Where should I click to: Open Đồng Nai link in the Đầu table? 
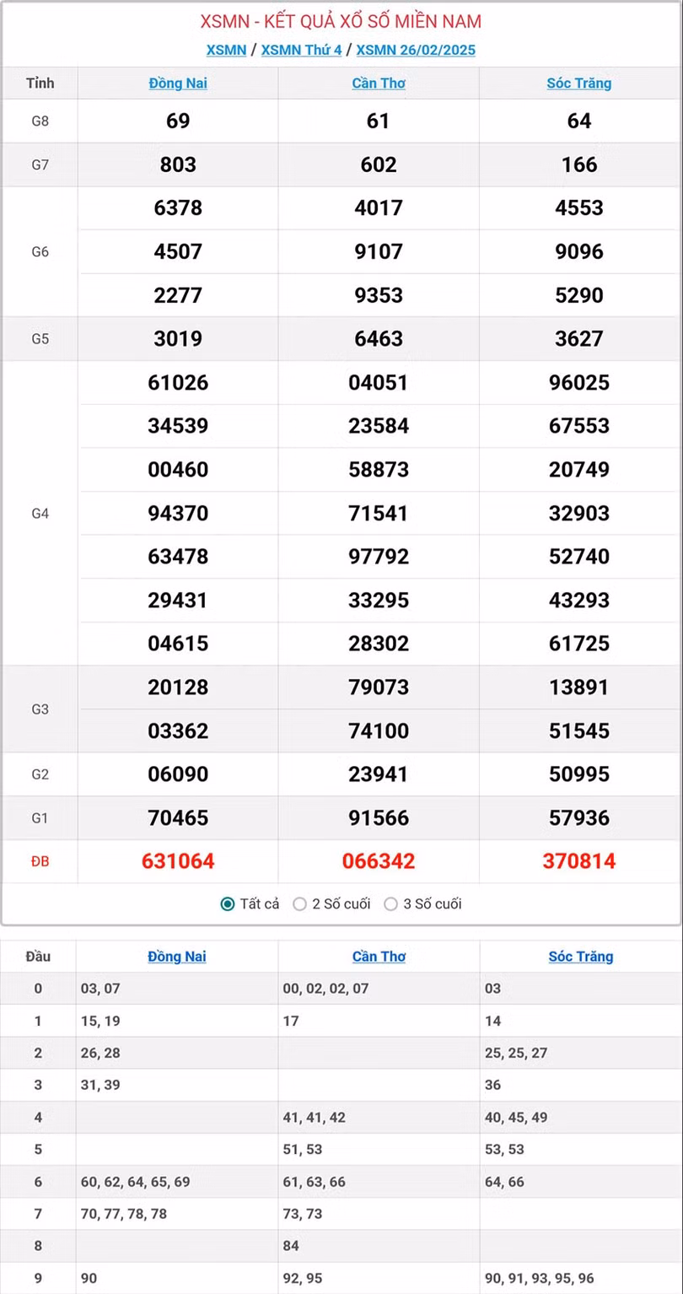pyautogui.click(x=177, y=957)
